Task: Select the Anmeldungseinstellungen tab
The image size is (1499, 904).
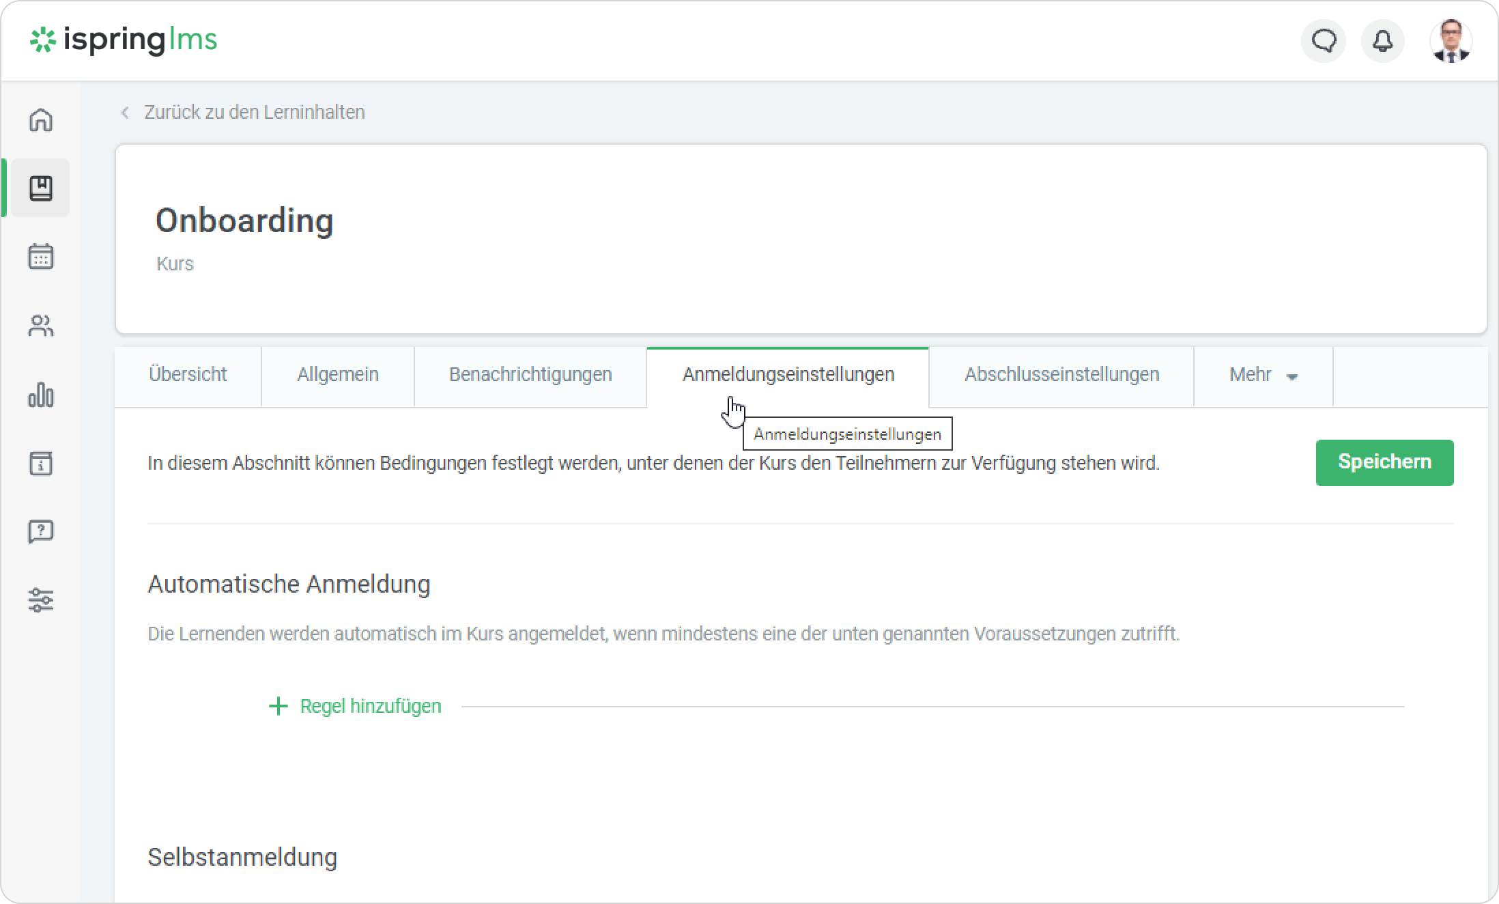Action: pos(788,375)
